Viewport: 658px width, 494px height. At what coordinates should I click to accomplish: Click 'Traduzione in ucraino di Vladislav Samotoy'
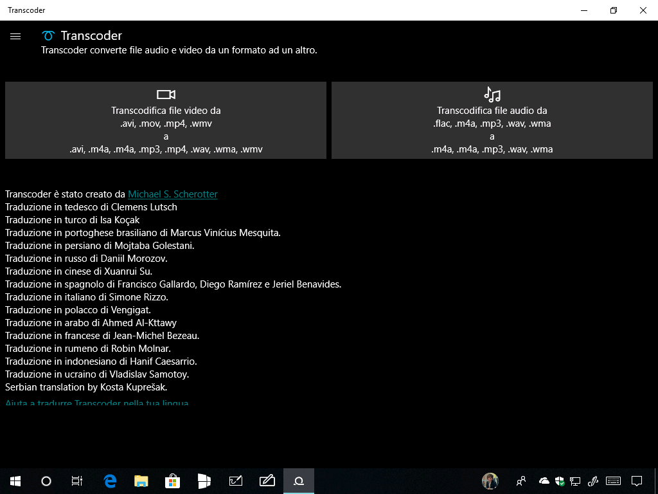click(x=97, y=374)
